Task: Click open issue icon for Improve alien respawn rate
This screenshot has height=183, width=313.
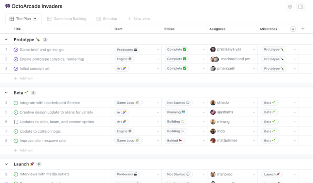Action: tap(16, 141)
